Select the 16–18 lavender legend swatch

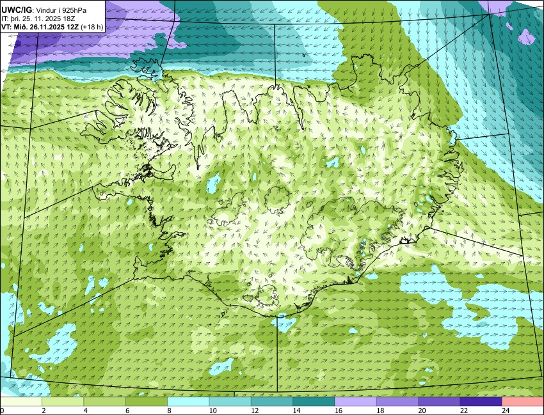[356, 402]
